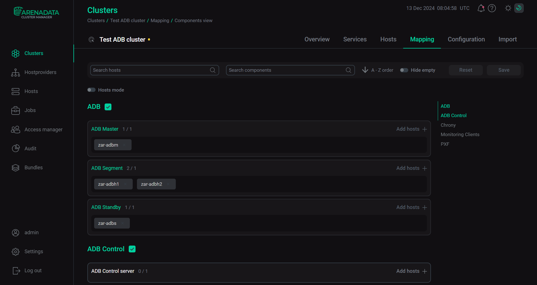Click the Hostproviders sidebar icon

(16, 73)
